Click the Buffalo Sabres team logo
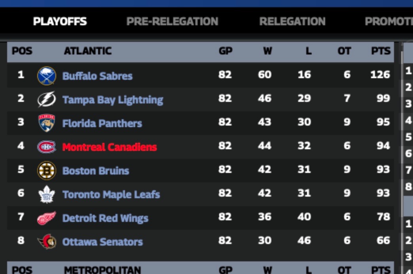 tap(46, 75)
